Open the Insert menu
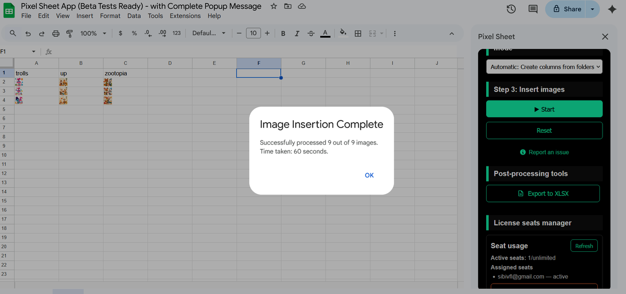 coord(85,16)
